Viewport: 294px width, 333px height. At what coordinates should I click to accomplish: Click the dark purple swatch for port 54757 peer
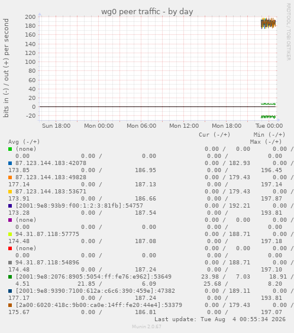coord(10,206)
